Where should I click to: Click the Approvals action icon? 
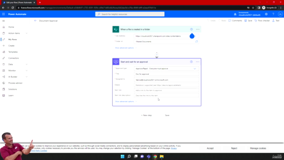point(116,62)
